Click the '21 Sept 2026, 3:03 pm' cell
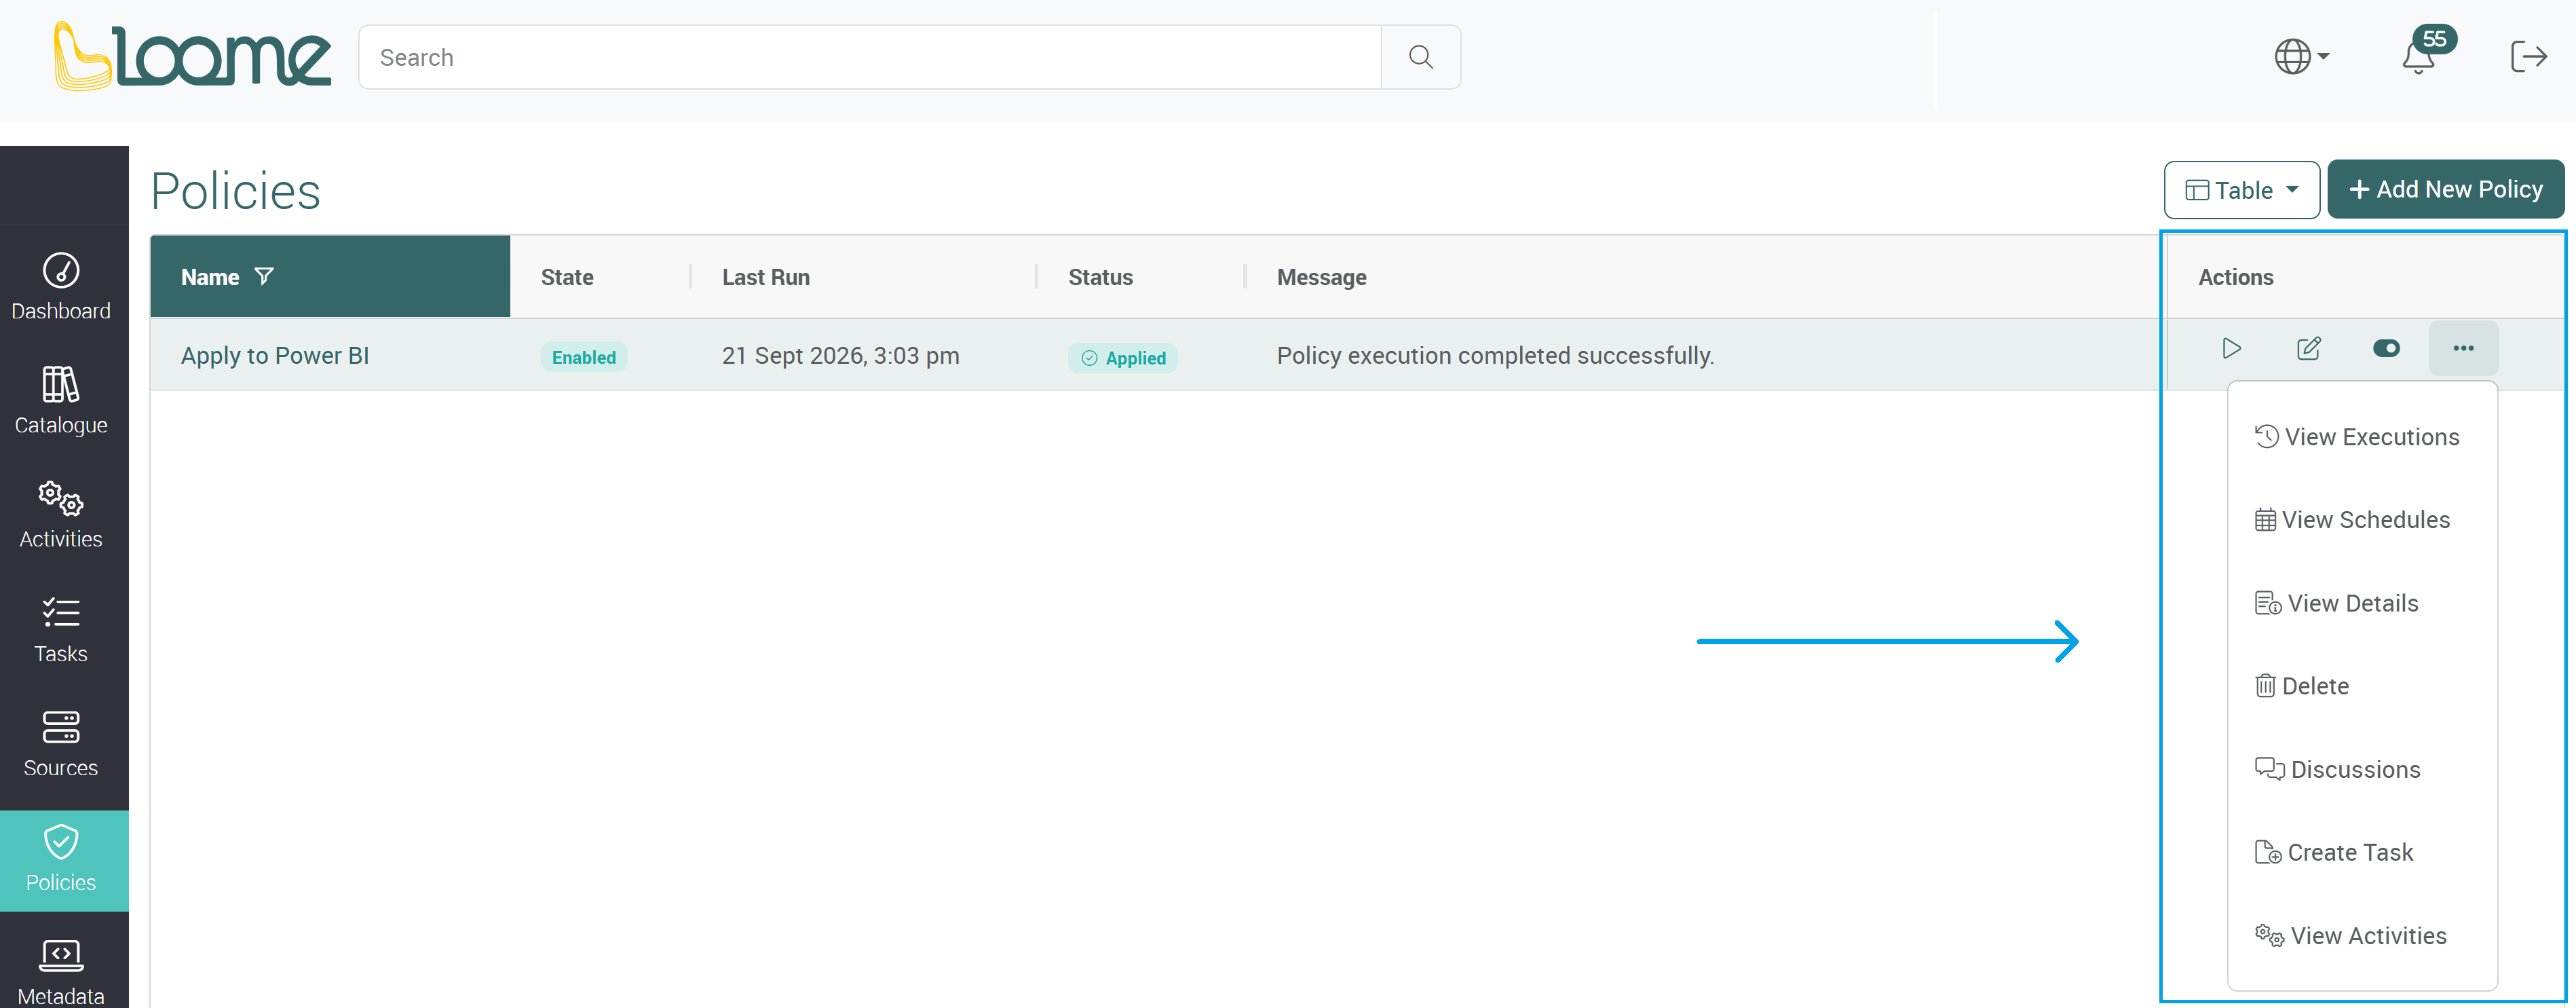2576x1008 pixels. point(840,356)
